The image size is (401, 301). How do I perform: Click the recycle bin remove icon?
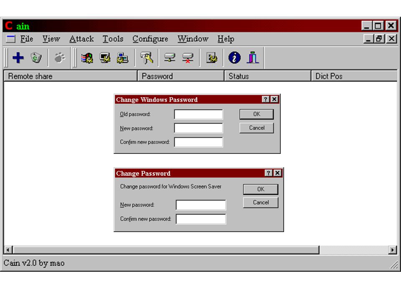click(x=36, y=58)
